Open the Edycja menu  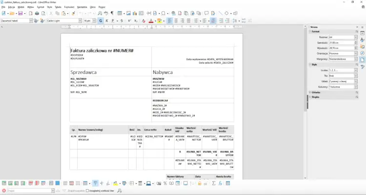(x=11, y=7)
